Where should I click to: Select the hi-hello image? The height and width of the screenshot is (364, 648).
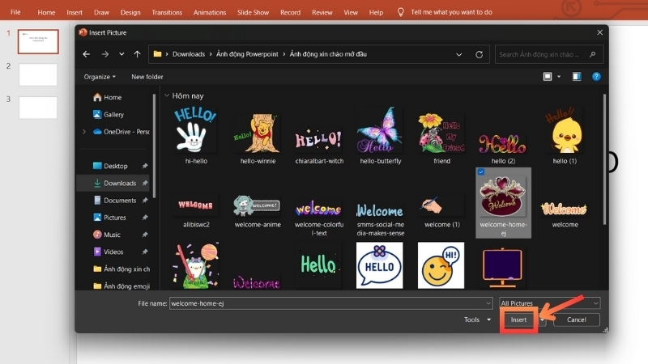coord(196,136)
